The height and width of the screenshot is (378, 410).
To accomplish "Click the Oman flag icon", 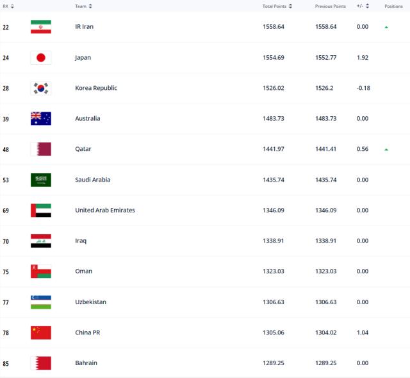I will pos(40,271).
